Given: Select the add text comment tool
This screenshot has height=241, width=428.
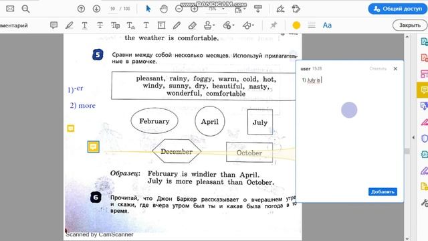Looking at the screenshot, I should pyautogui.click(x=146, y=25).
